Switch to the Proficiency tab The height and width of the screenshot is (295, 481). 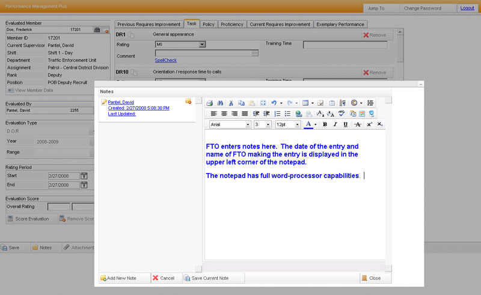click(231, 24)
